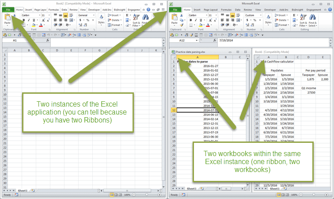Apply Comma Style in right Excel window

click(x=260, y=20)
